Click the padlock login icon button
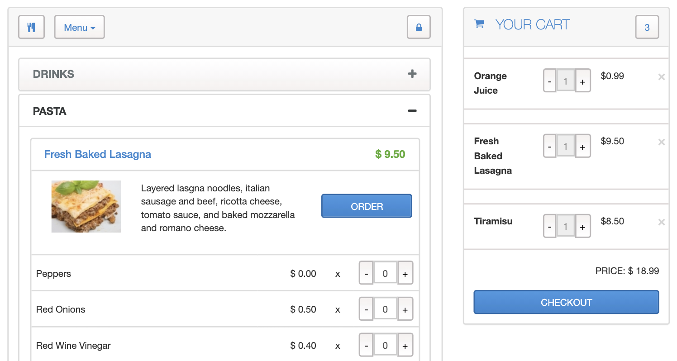Screen dimensions: 677x361 419,27
